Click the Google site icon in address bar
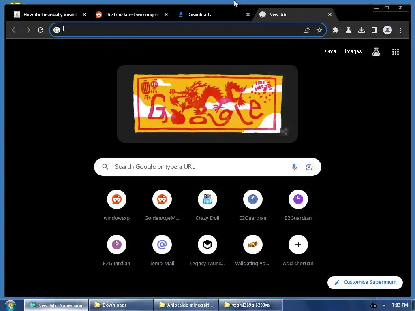 point(57,30)
